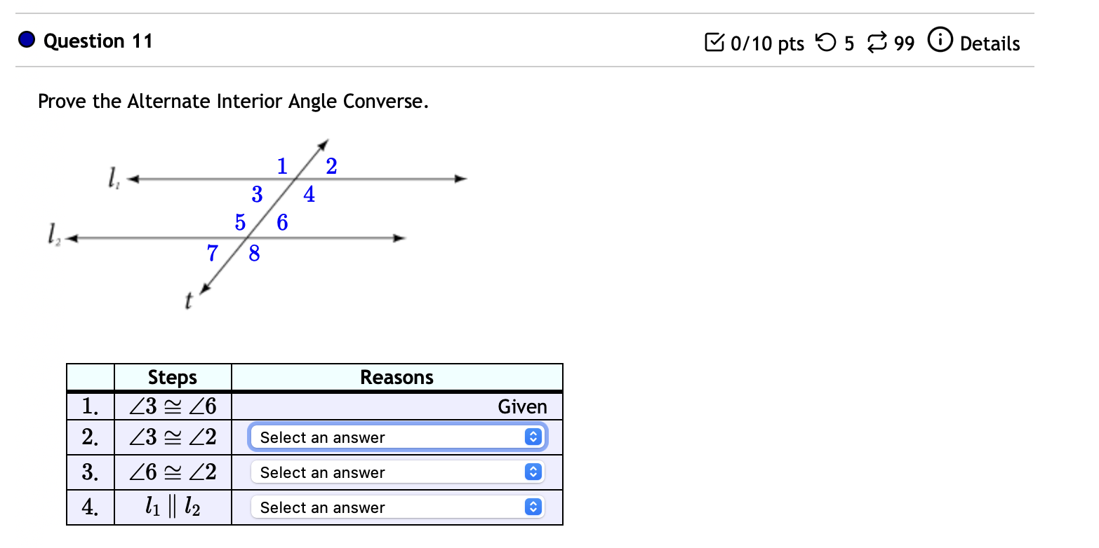Click the dark status dot before Question 11
The height and width of the screenshot is (548, 1099).
(26, 39)
